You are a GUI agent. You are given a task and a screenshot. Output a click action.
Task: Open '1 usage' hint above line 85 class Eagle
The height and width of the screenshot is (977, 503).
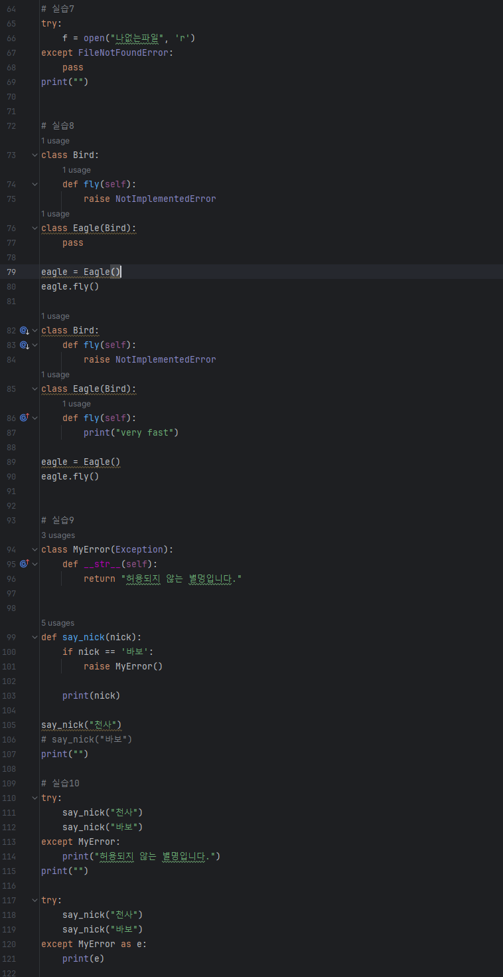[x=55, y=375]
